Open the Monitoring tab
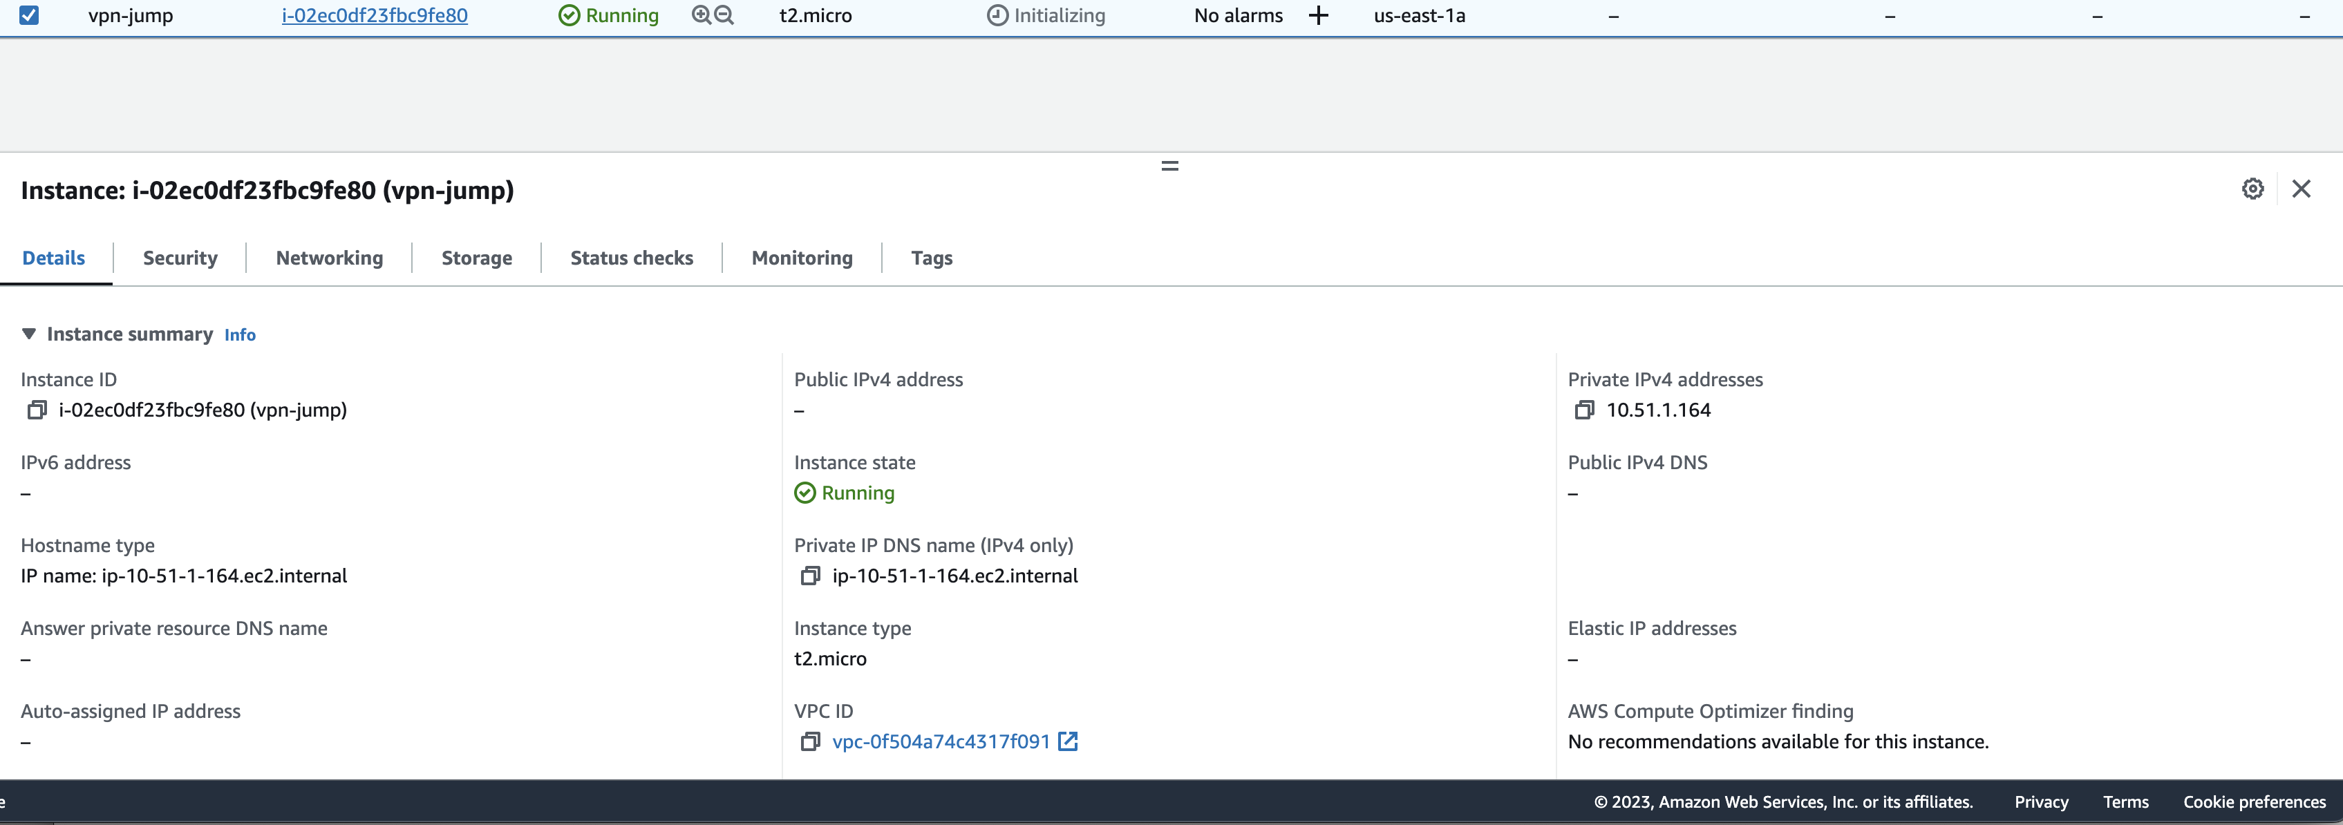Viewport: 2343px width, 825px height. pyautogui.click(x=801, y=258)
